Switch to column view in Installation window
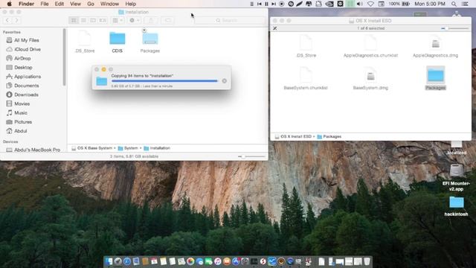Image resolution: width=476 pixels, height=268 pixels. (x=93, y=20)
